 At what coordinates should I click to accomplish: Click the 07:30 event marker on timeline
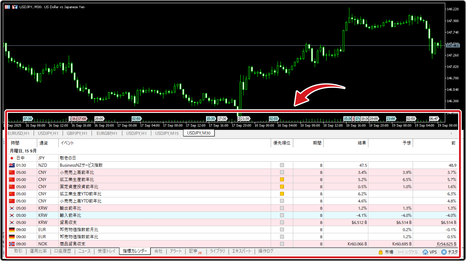(x=27, y=119)
